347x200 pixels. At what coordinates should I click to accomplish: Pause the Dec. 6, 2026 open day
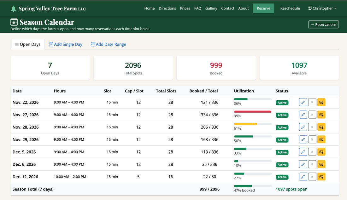point(312,164)
